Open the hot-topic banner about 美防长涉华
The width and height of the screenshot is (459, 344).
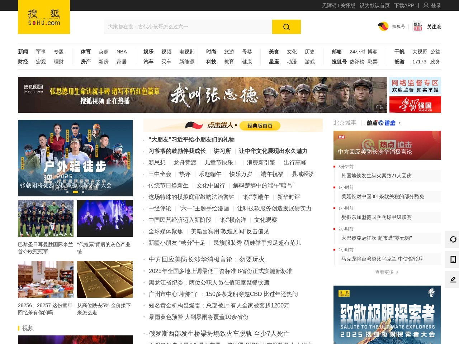click(387, 145)
